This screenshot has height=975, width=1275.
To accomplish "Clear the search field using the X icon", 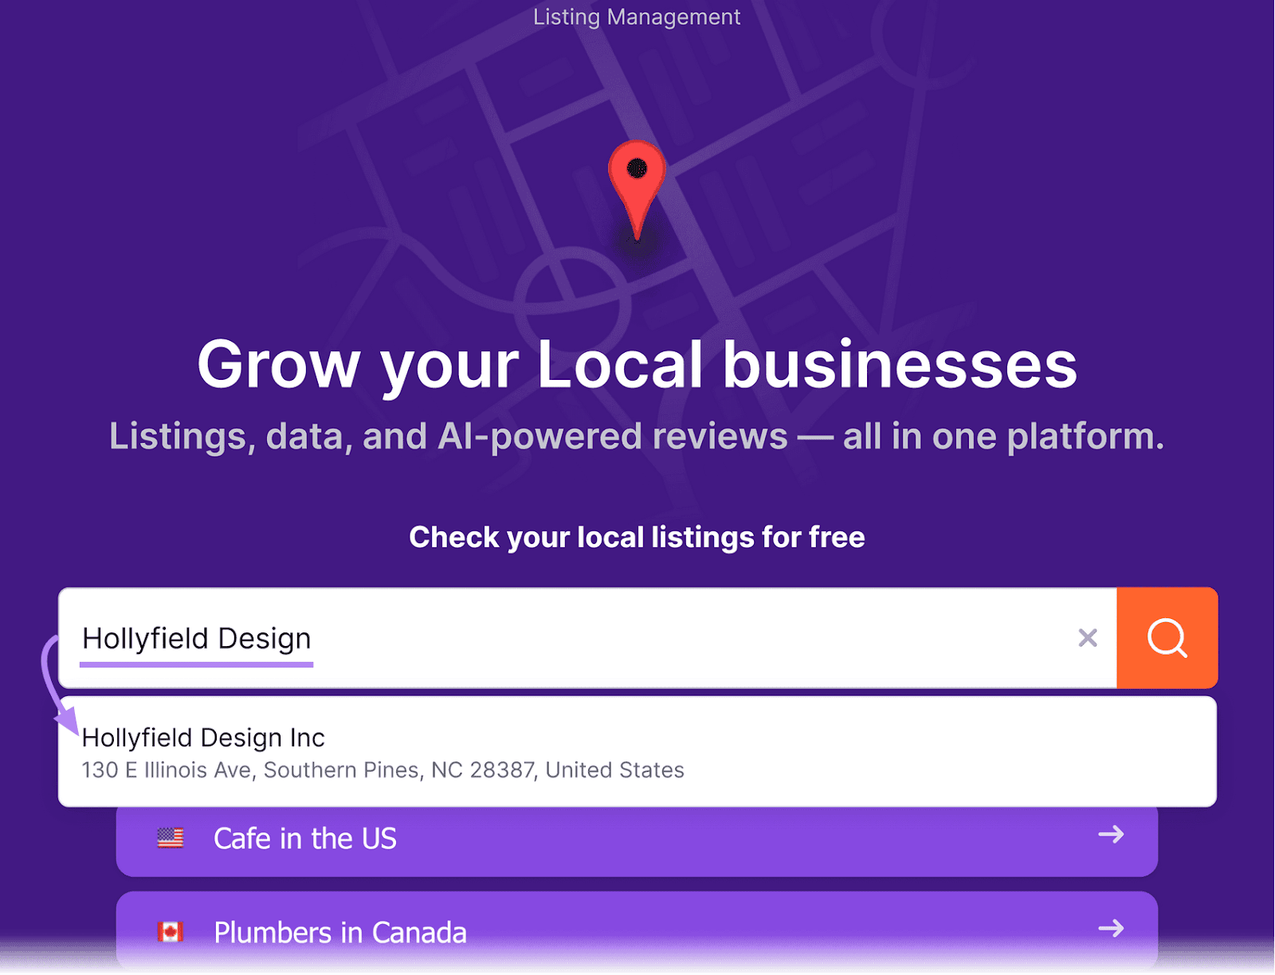I will (x=1087, y=638).
